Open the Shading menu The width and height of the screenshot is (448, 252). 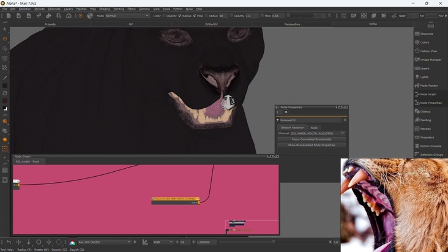105,9
